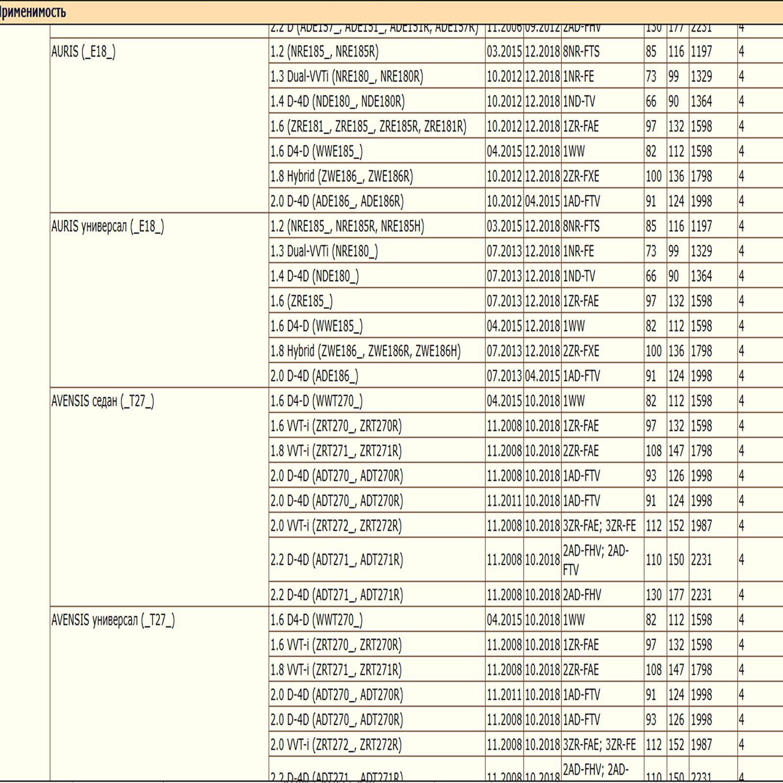Select the AURIS (_E18_) model cell

click(84, 52)
